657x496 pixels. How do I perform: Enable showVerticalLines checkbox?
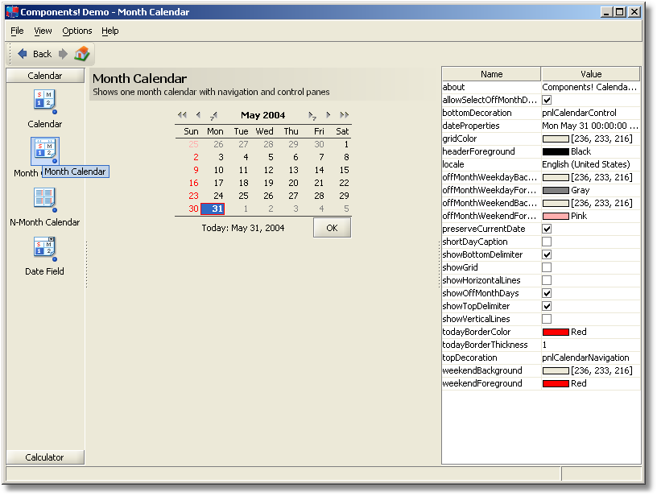[x=547, y=319]
